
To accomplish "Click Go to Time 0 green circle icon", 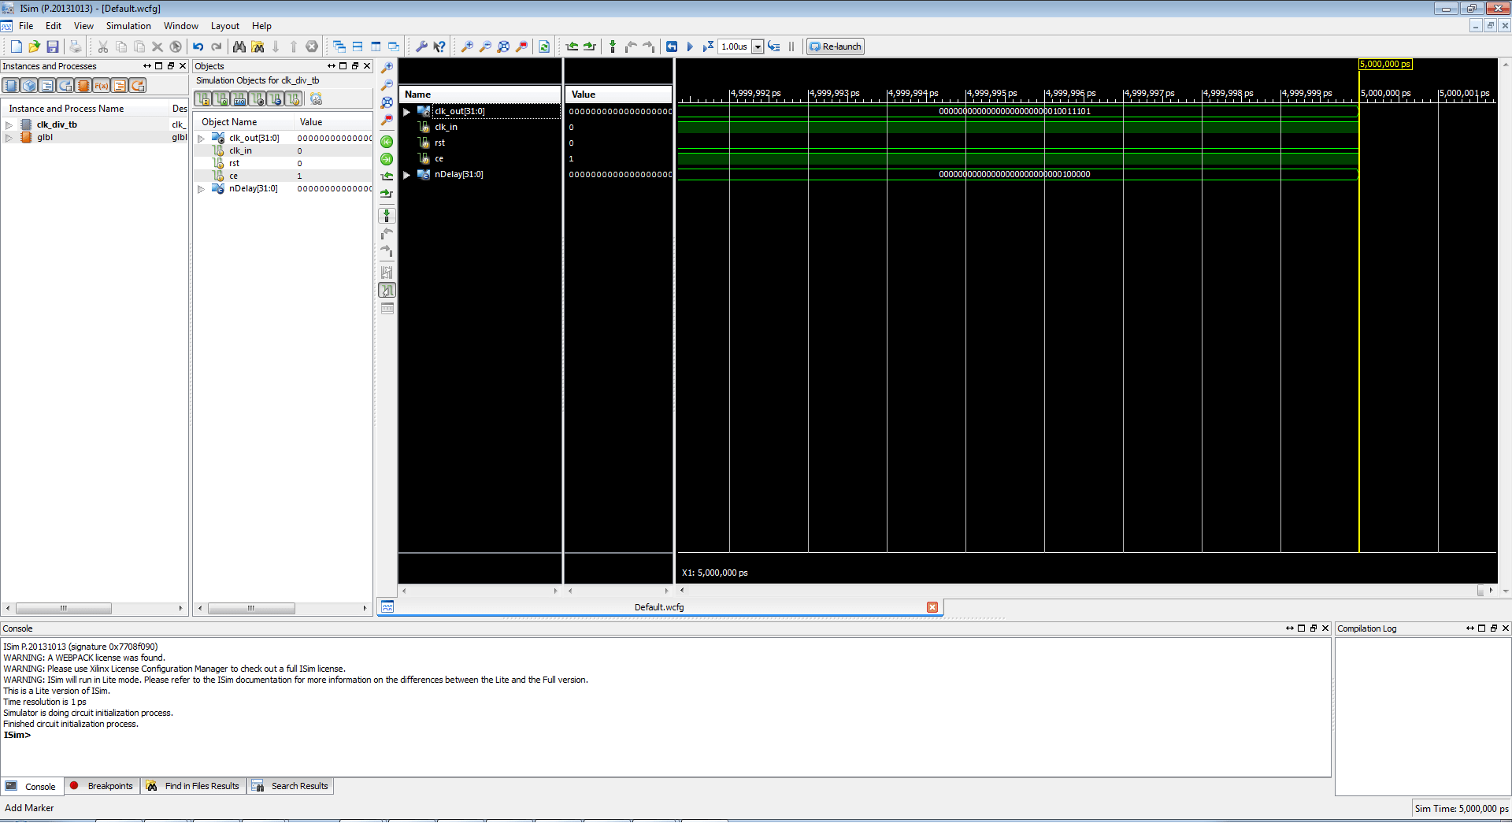I will tap(387, 142).
